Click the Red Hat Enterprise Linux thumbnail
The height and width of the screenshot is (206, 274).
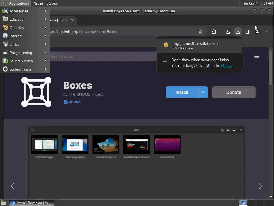(136, 145)
